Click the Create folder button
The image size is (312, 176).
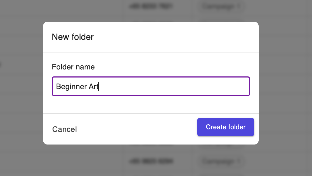226,127
